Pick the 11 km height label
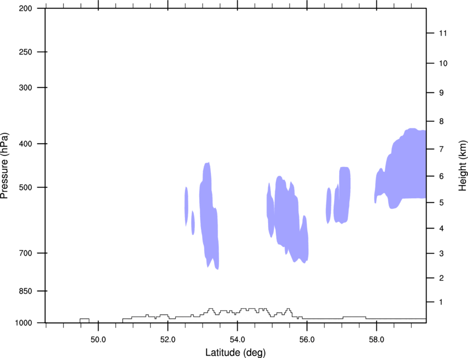The width and height of the screenshot is (468, 358). [443, 33]
